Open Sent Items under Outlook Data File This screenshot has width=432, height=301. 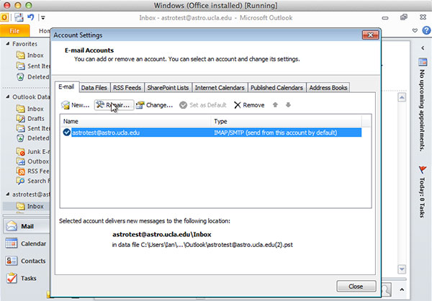(32, 128)
